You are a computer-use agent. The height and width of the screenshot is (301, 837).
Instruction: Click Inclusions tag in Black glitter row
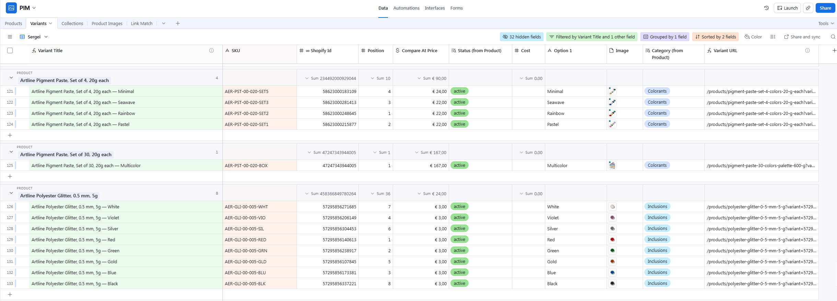point(657,283)
